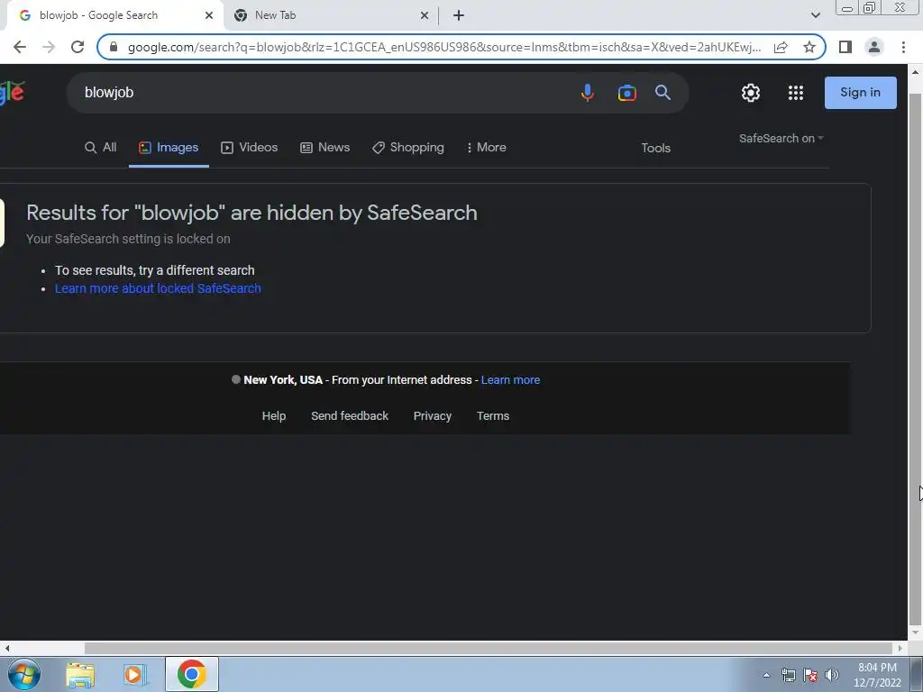Click the browser back arrow
The height and width of the screenshot is (692, 923).
point(20,47)
